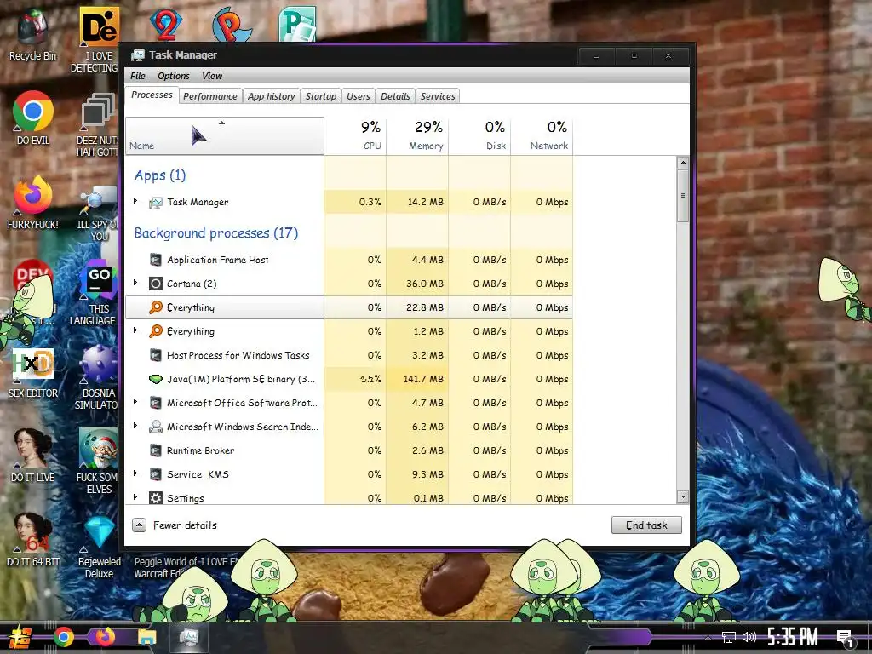The height and width of the screenshot is (654, 872).
Task: Click the process list scrollbar thumb
Action: tap(683, 196)
